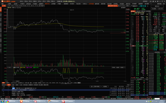The width and height of the screenshot is (166, 103).
Task: Open the 资讯 menu
Action: click(30, 1)
